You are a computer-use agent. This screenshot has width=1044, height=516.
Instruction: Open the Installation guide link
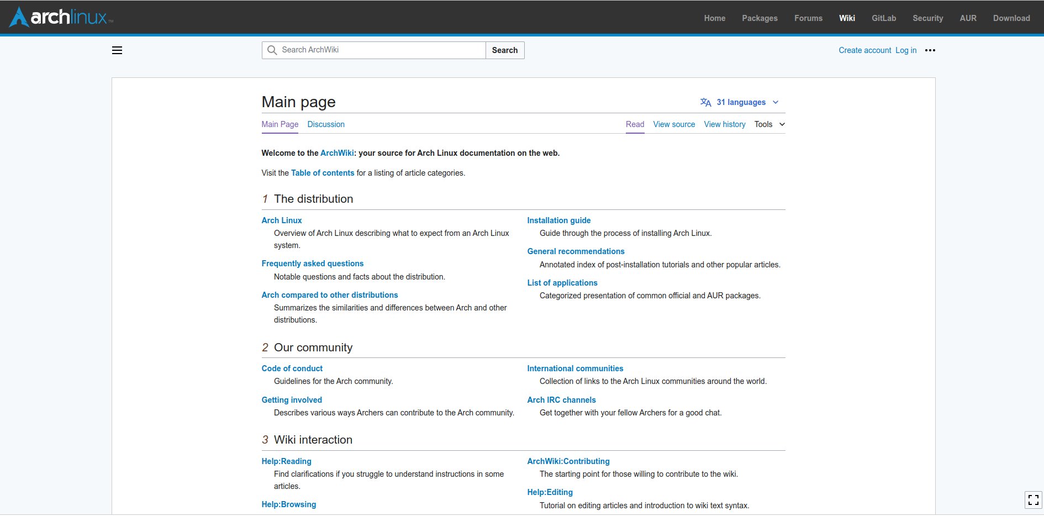point(558,220)
